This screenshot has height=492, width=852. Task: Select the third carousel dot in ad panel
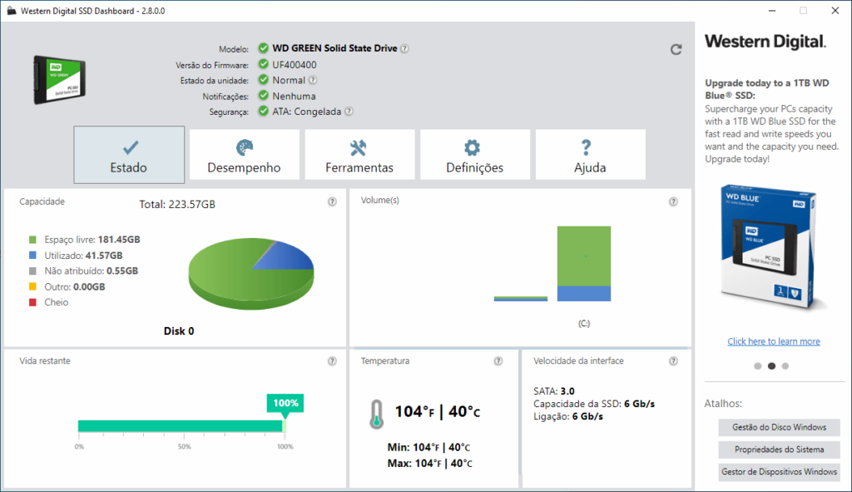[785, 365]
